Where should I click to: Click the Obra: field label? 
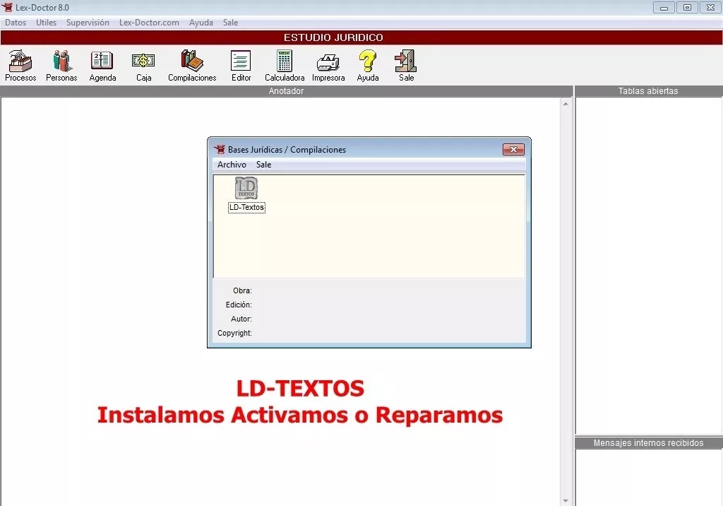coord(242,290)
